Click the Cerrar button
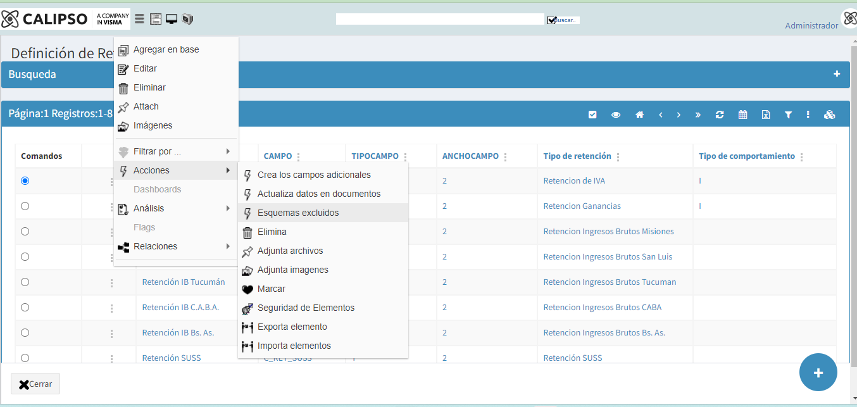 [35, 384]
